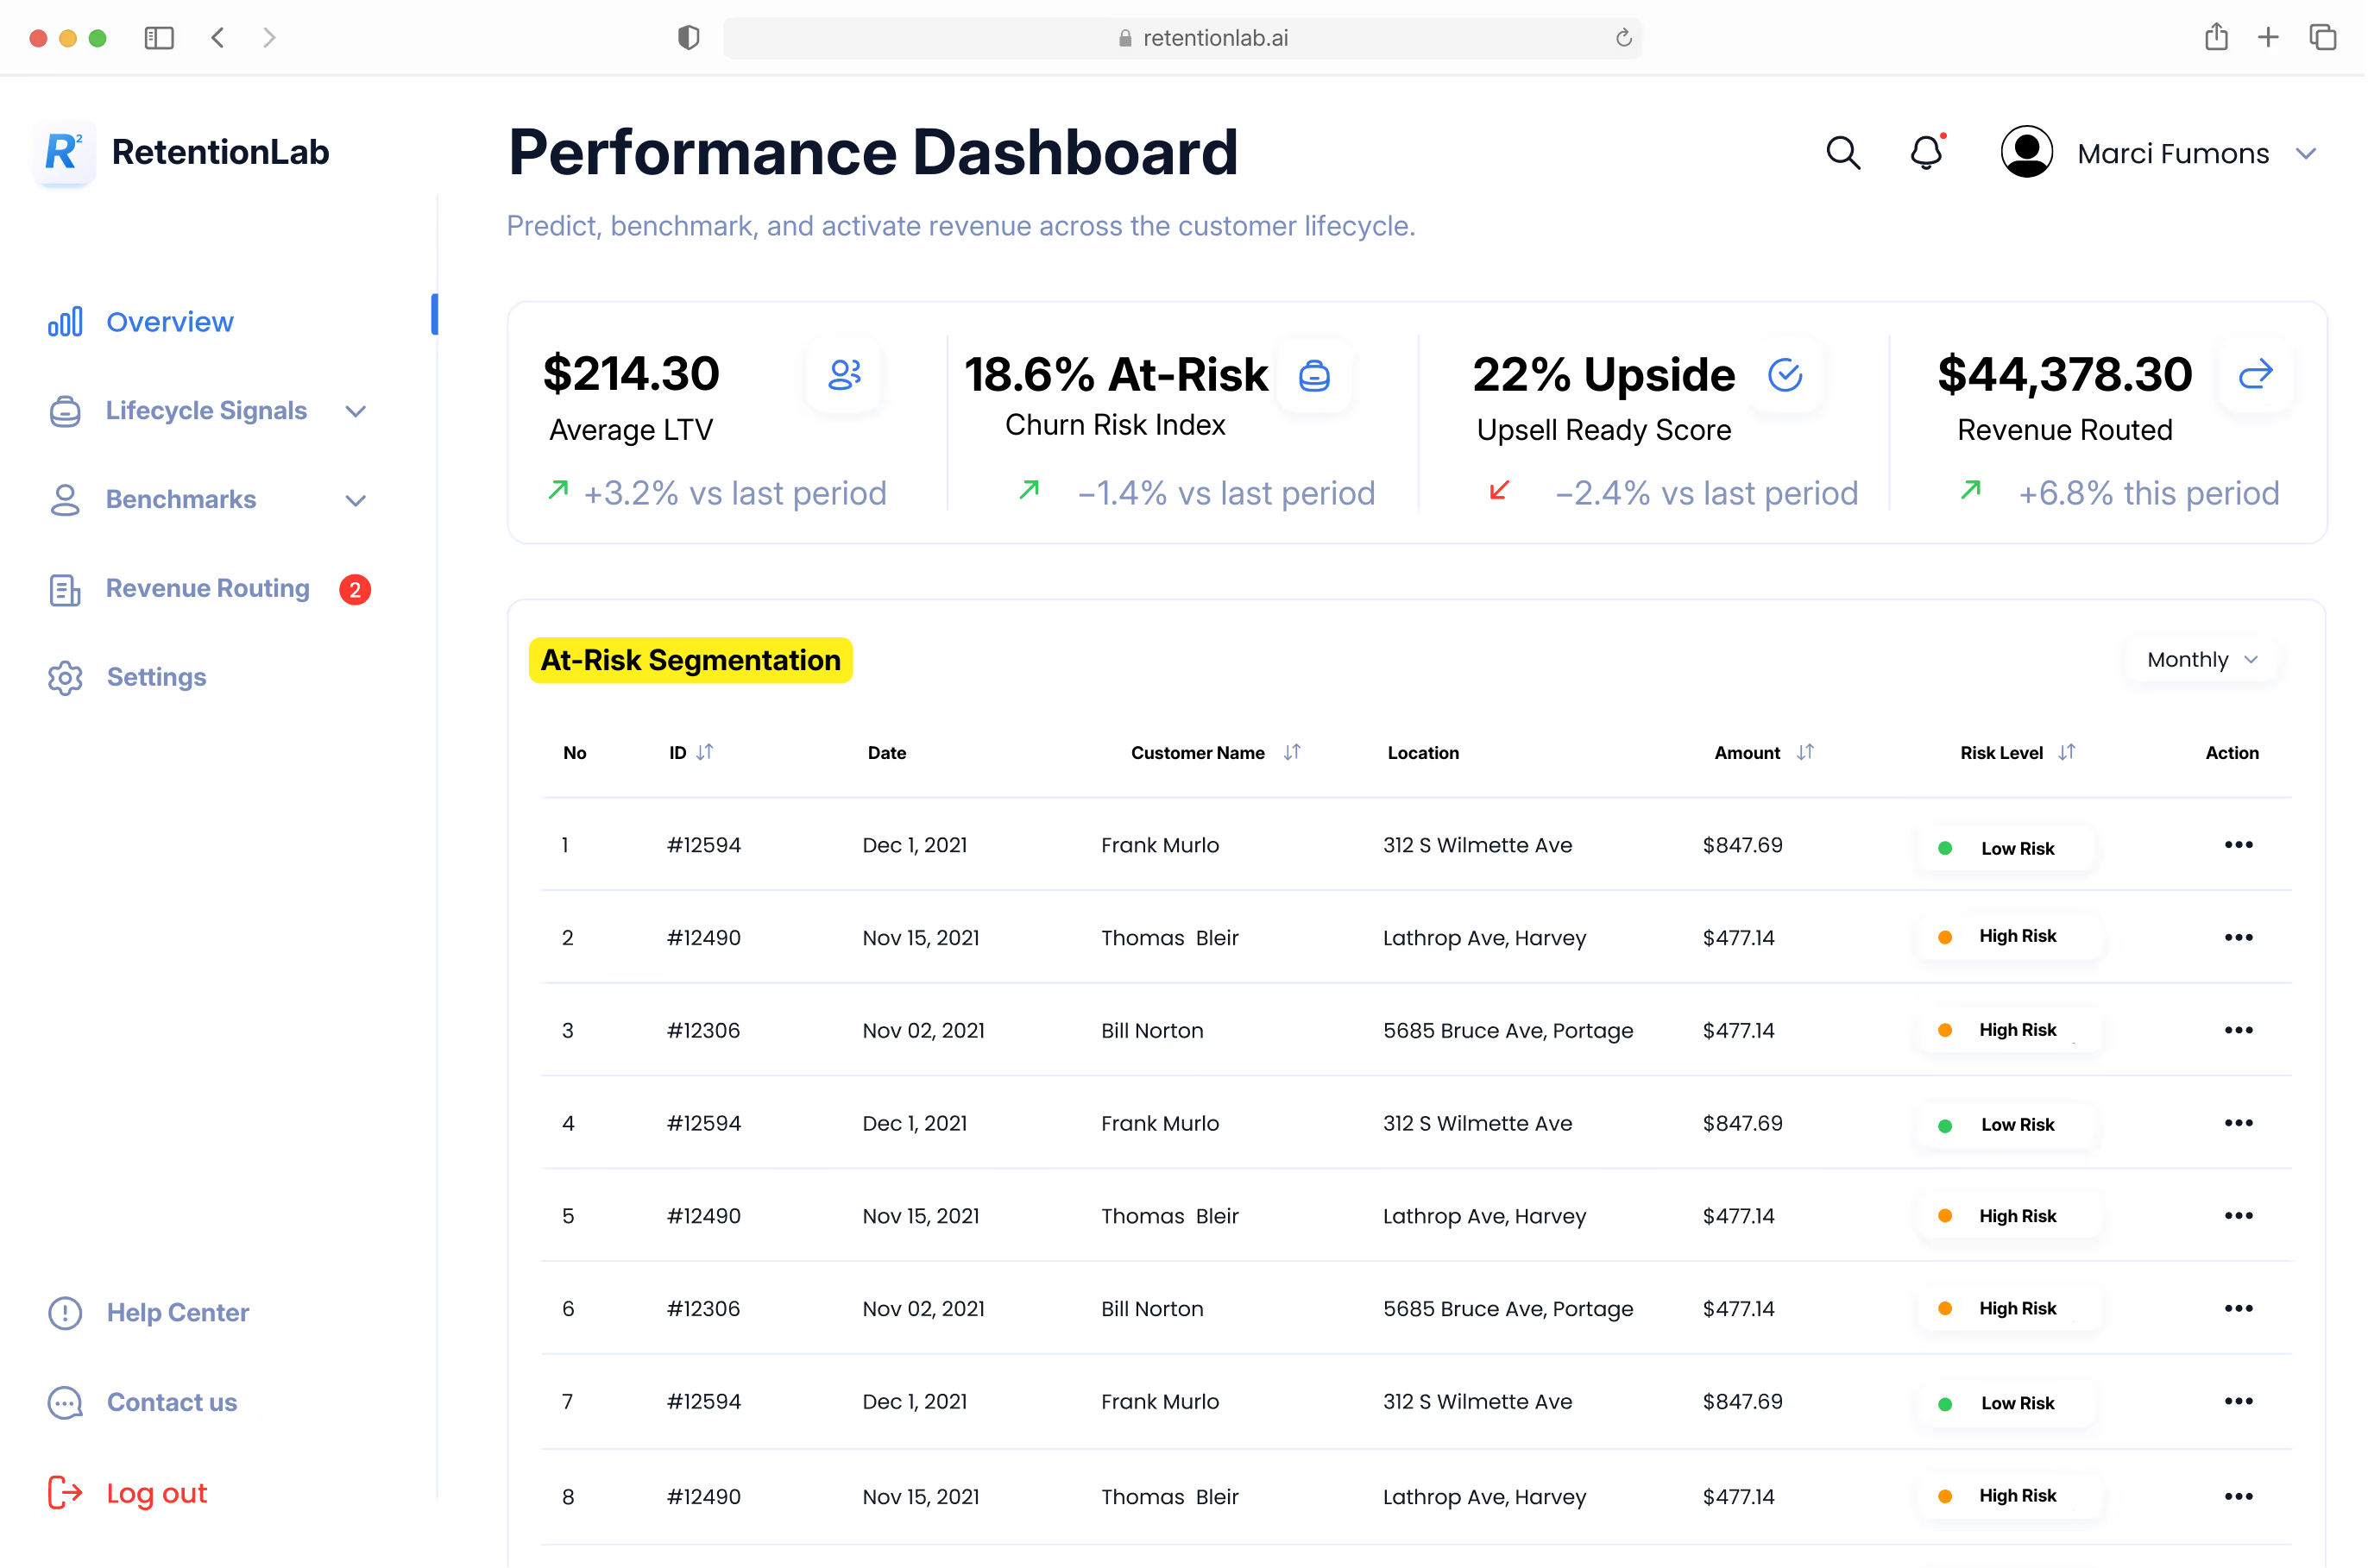Click the Upsell Ready Score checkmark icon

point(1786,376)
